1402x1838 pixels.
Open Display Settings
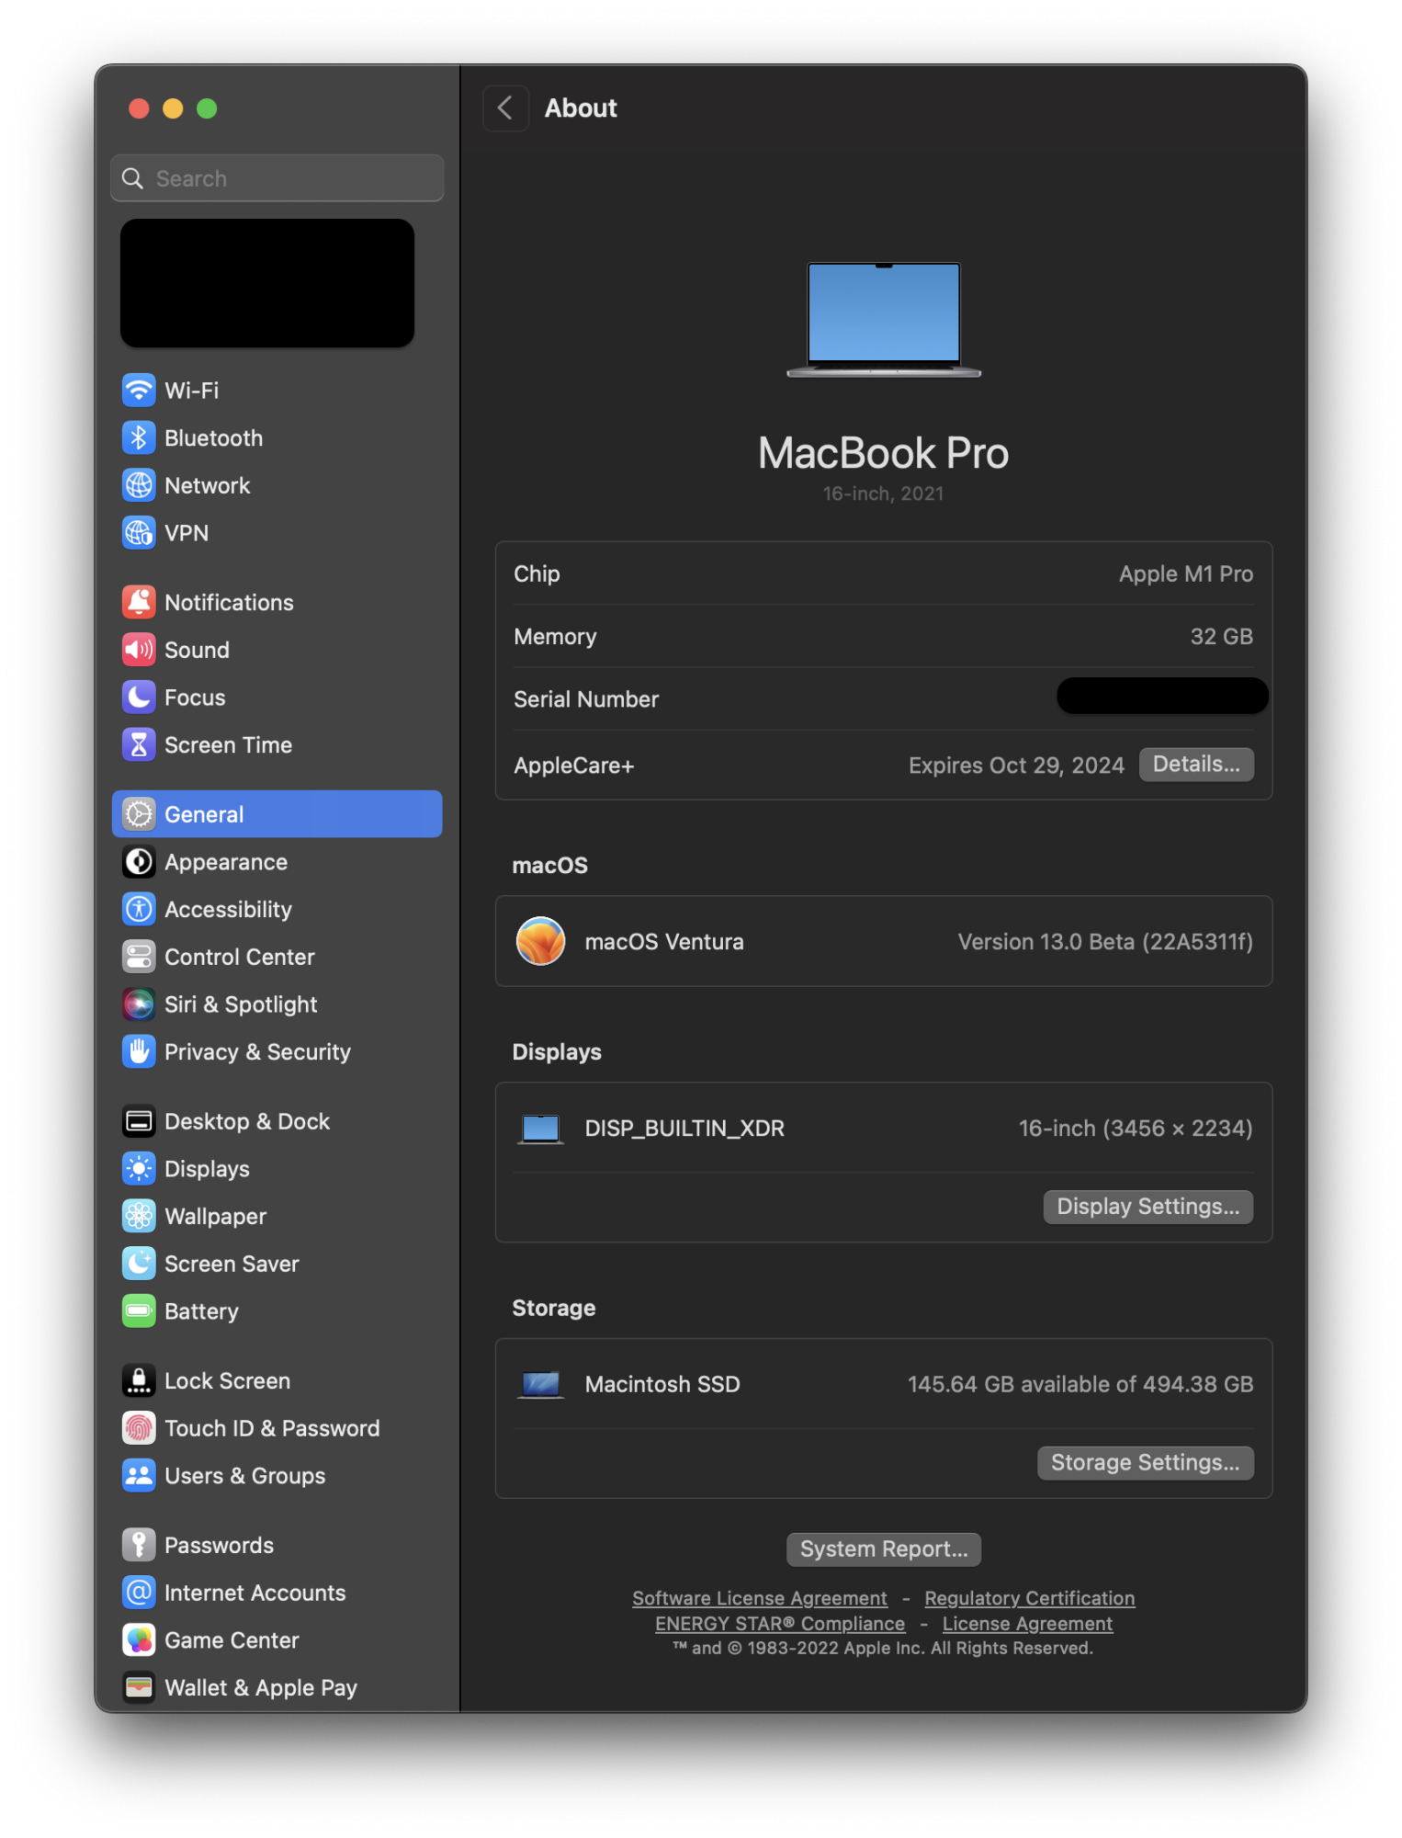[x=1148, y=1207]
